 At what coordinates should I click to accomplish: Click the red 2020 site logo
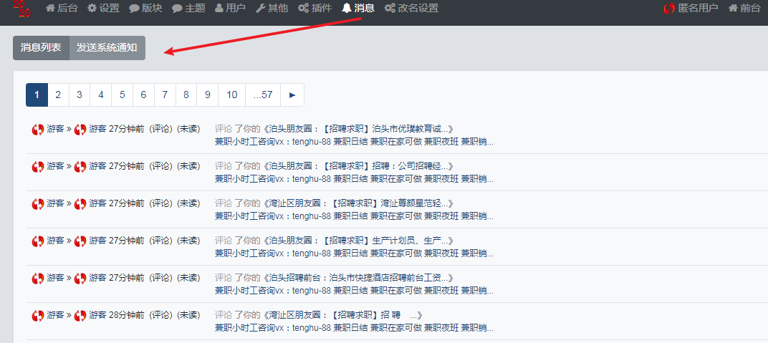(21, 9)
